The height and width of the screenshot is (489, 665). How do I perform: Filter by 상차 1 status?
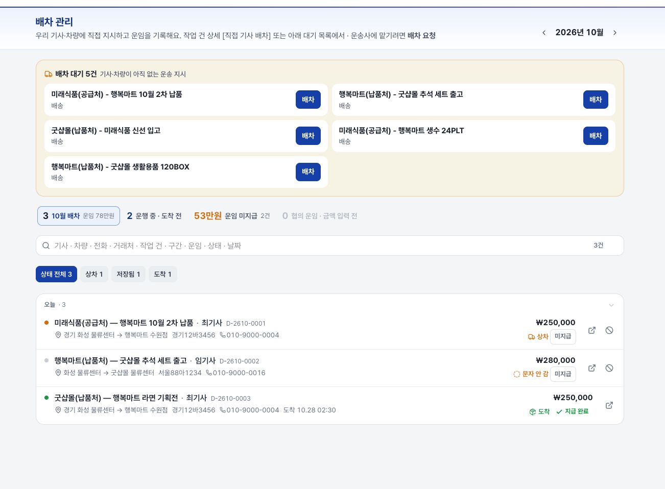[x=94, y=274]
